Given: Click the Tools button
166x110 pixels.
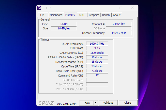Looking at the screenshot, I should pos(86,103).
